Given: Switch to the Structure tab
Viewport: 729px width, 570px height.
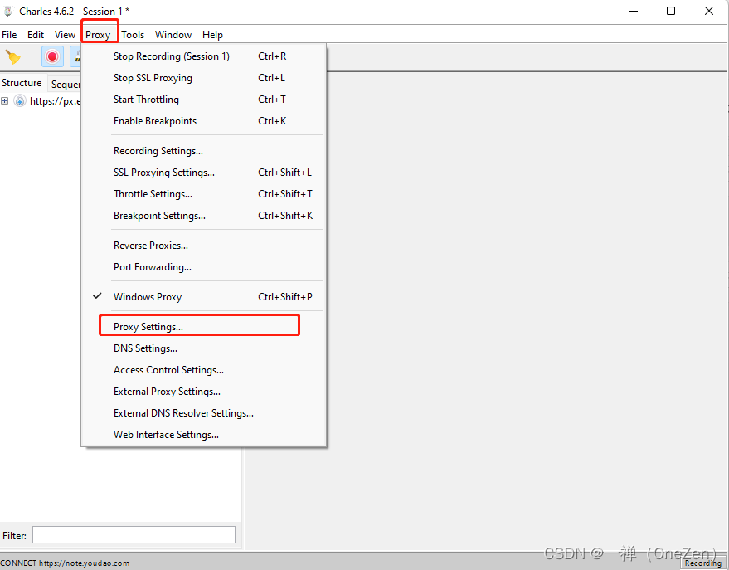Looking at the screenshot, I should [x=22, y=83].
